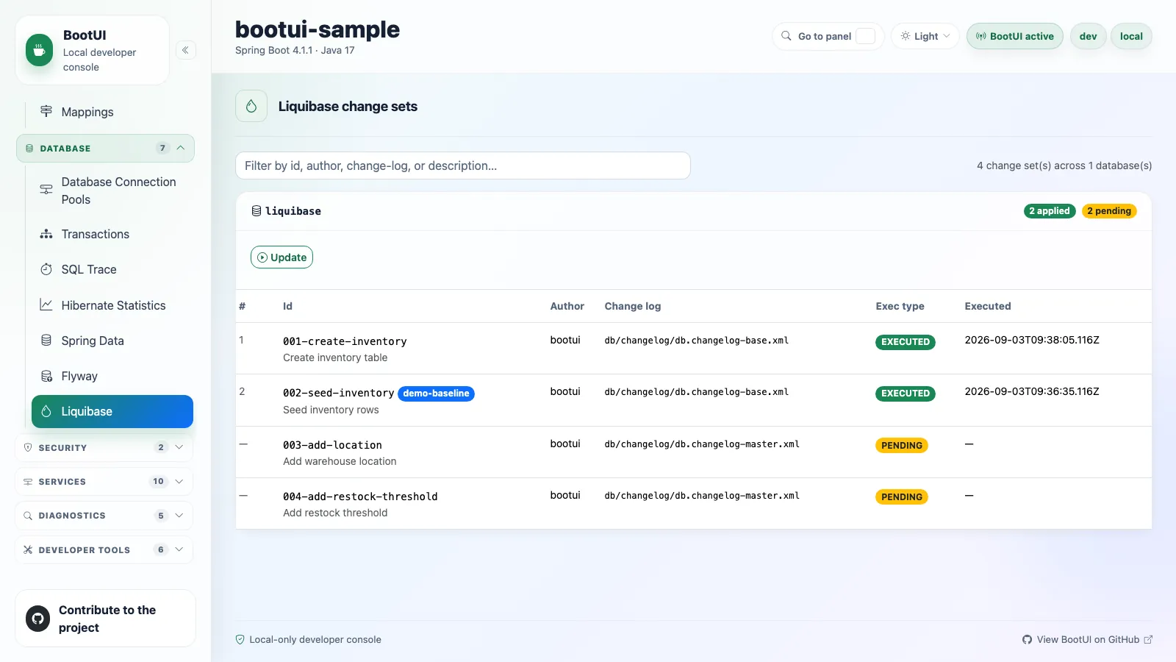
Task: Click the local profile badge
Action: (x=1131, y=36)
